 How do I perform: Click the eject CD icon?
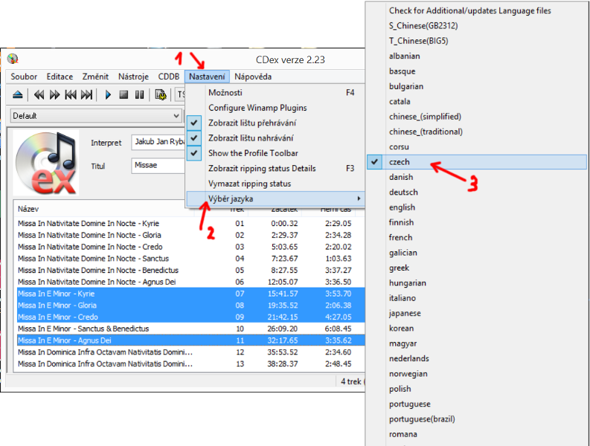tap(19, 94)
